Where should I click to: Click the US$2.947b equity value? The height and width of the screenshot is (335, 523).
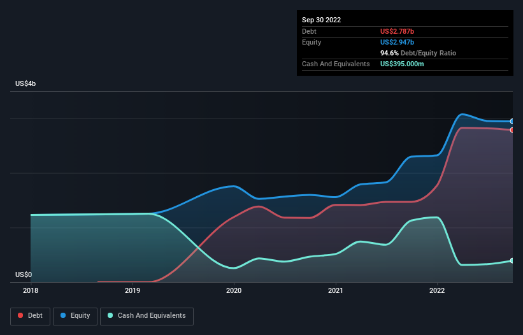[397, 42]
